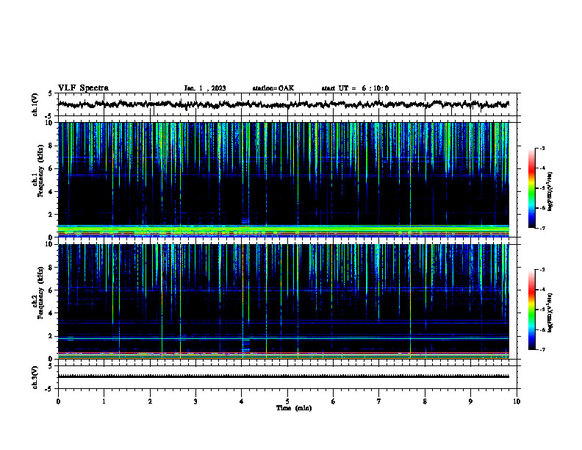Click the -3 label on ch.1 color scale
The image size is (582, 450).
(x=542, y=148)
